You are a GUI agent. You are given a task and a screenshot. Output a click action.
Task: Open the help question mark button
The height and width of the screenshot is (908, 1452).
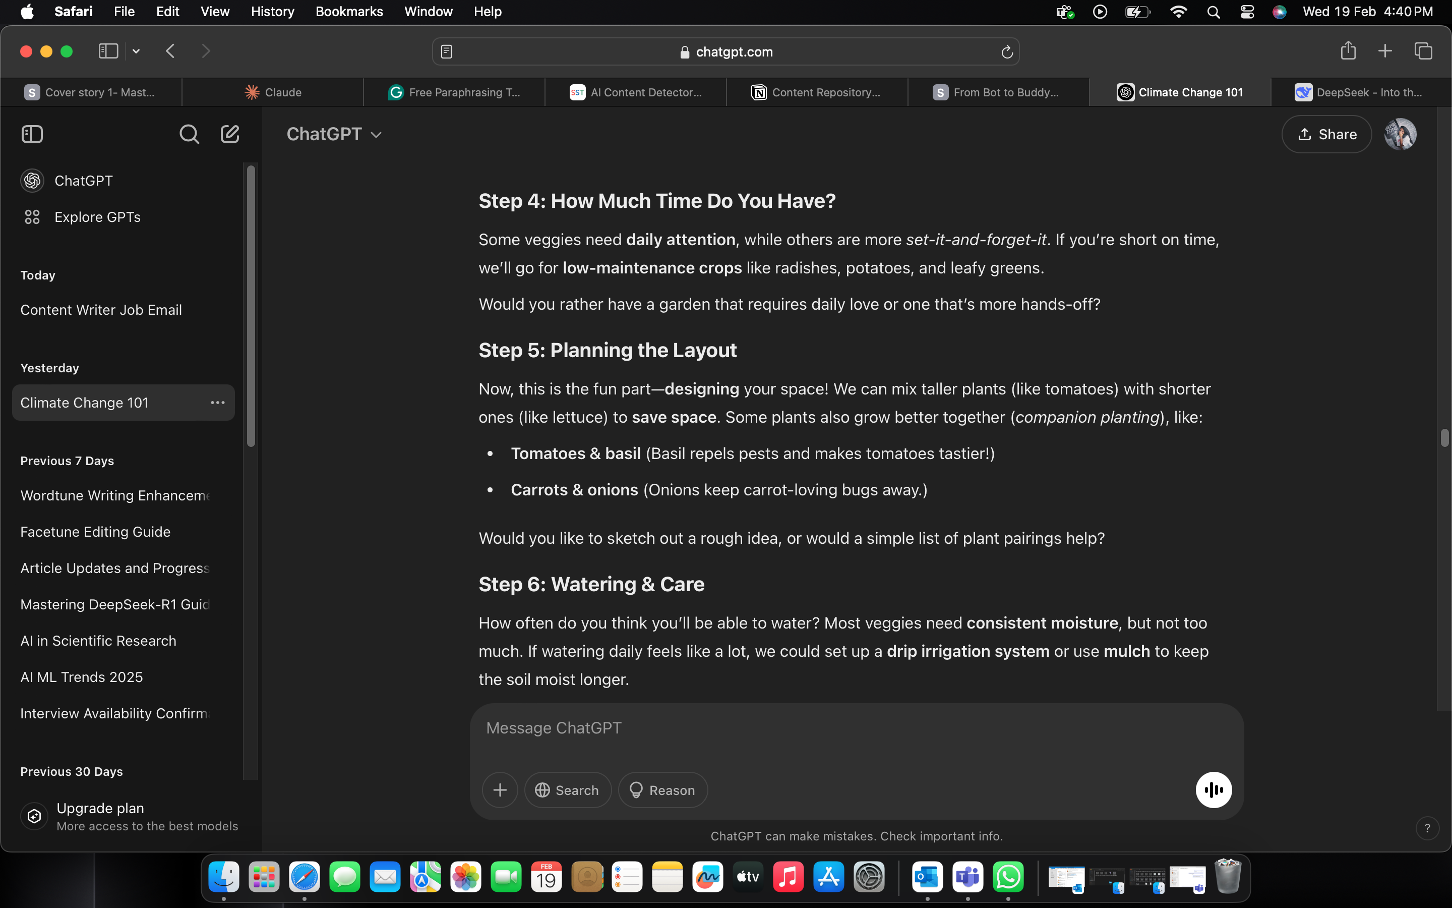[x=1427, y=828]
